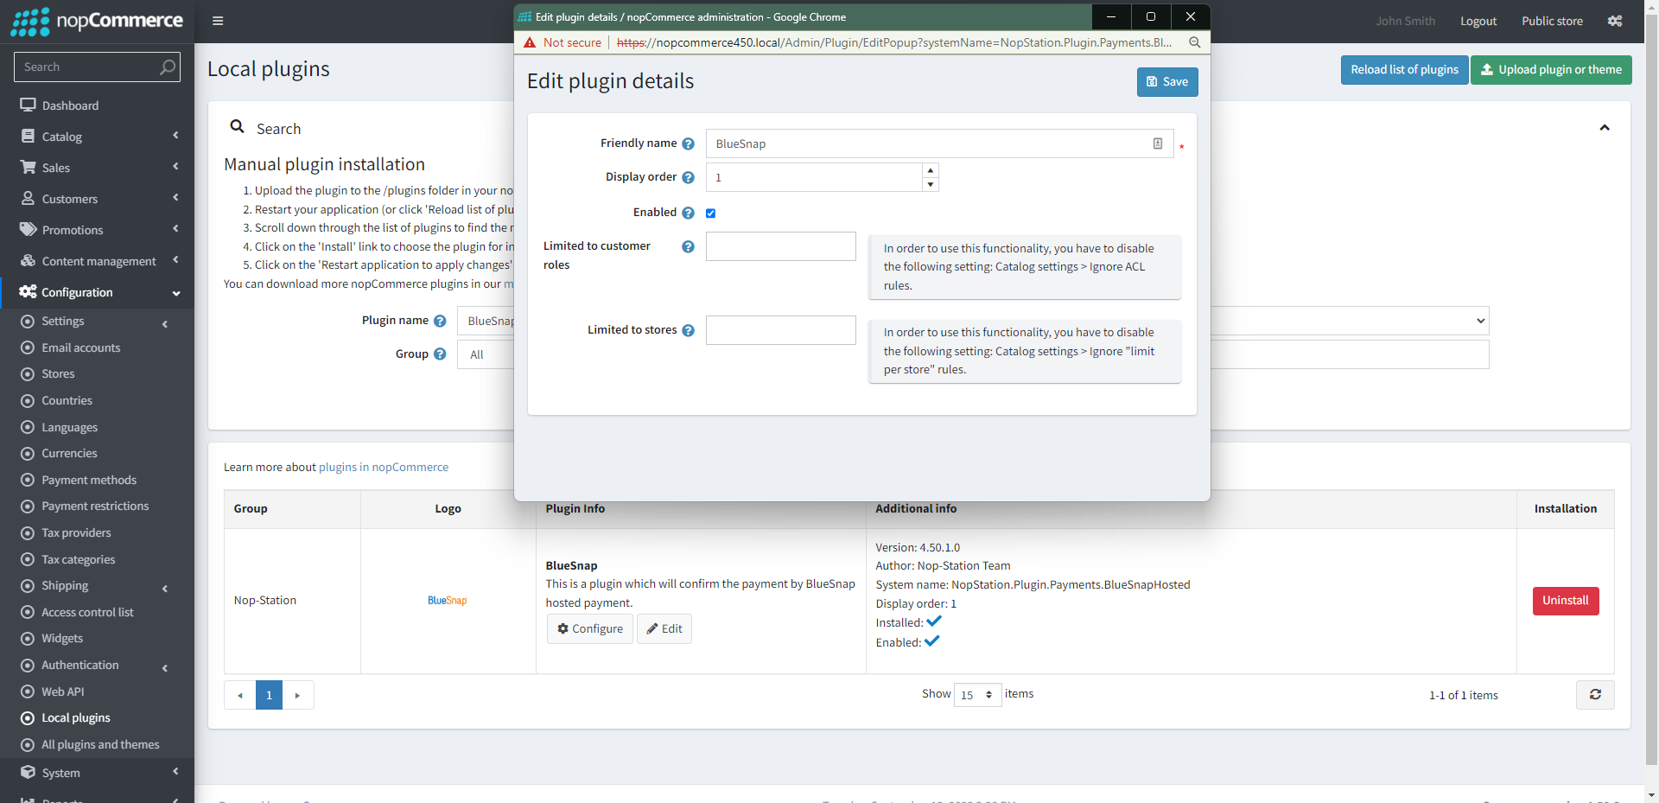Image resolution: width=1659 pixels, height=803 pixels.
Task: Click the Search panel magnifier icon
Action: (x=237, y=127)
